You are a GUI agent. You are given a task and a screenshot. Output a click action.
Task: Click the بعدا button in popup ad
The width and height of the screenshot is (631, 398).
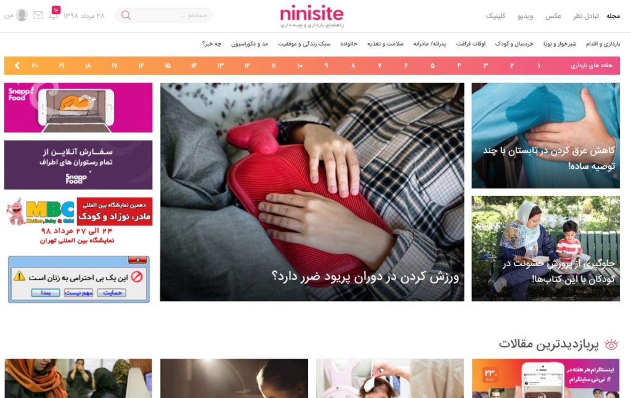[x=46, y=293]
